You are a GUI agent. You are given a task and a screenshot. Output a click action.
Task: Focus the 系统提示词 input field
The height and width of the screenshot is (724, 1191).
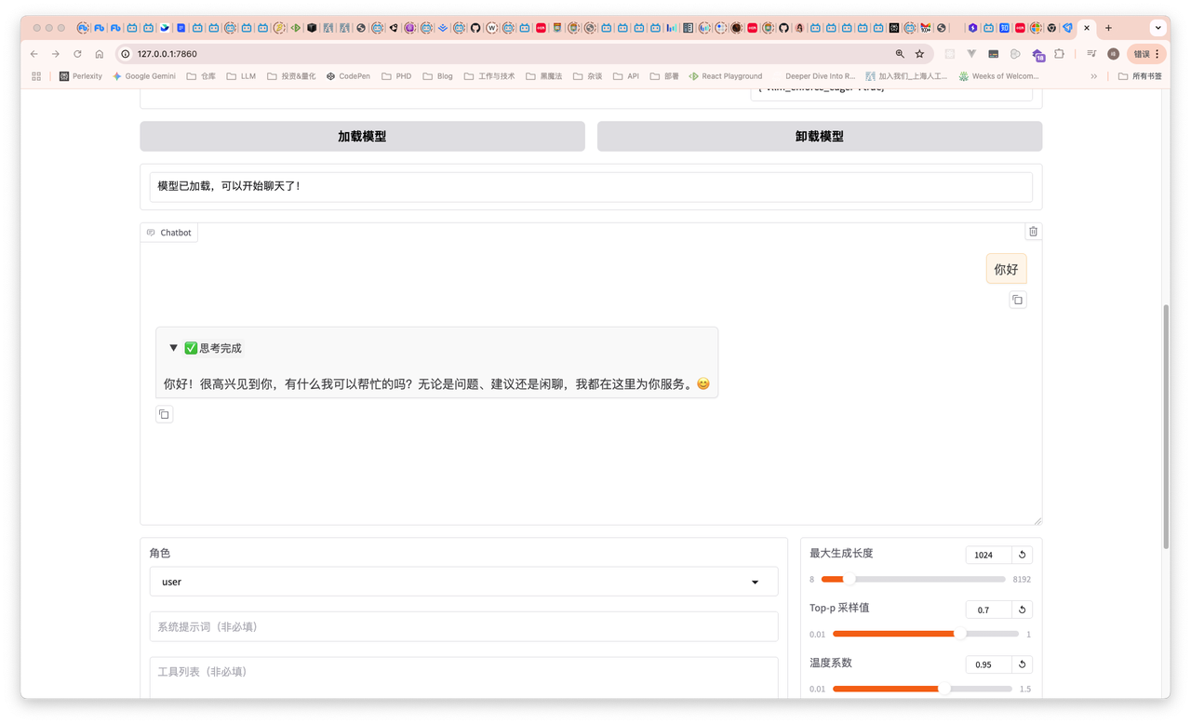pyautogui.click(x=463, y=626)
